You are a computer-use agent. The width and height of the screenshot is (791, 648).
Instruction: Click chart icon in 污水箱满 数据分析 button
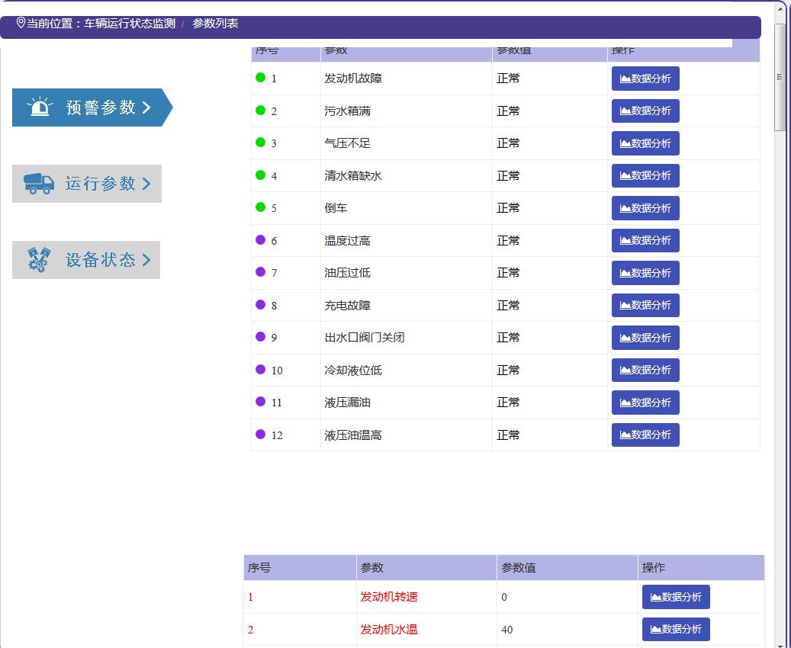pyautogui.click(x=625, y=111)
